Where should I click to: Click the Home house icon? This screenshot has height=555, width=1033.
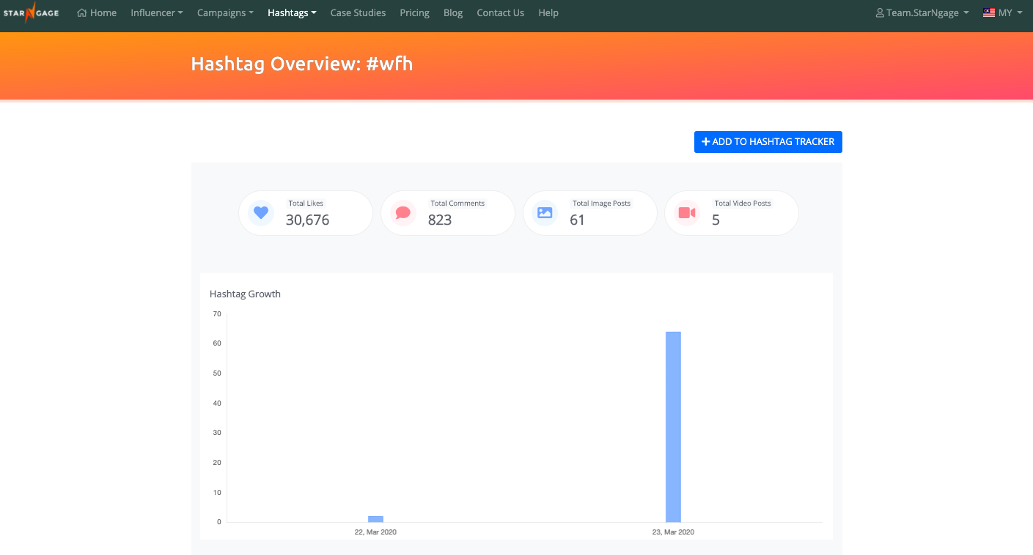82,12
